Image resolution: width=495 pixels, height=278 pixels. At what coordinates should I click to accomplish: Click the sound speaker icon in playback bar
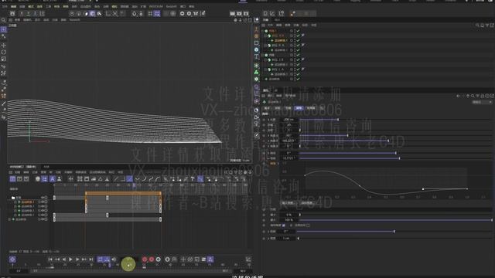114,259
